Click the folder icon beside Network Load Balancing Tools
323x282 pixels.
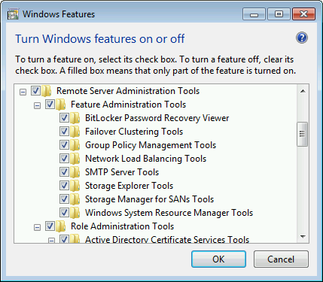click(x=75, y=159)
